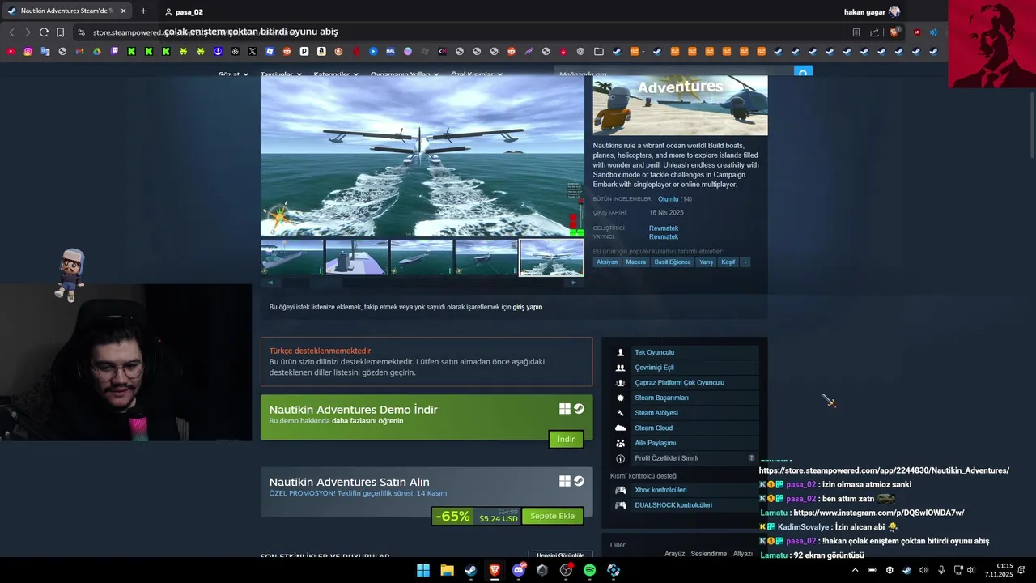
Task: Click the Steam Atölyesi link
Action: pos(656,413)
